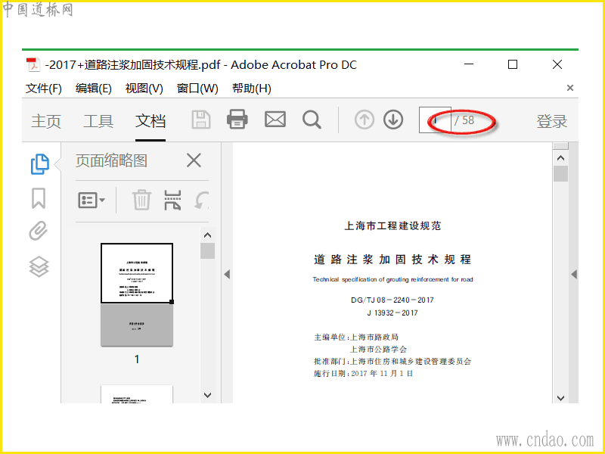The image size is (605, 454).
Task: Click the page number input field
Action: pos(435,120)
